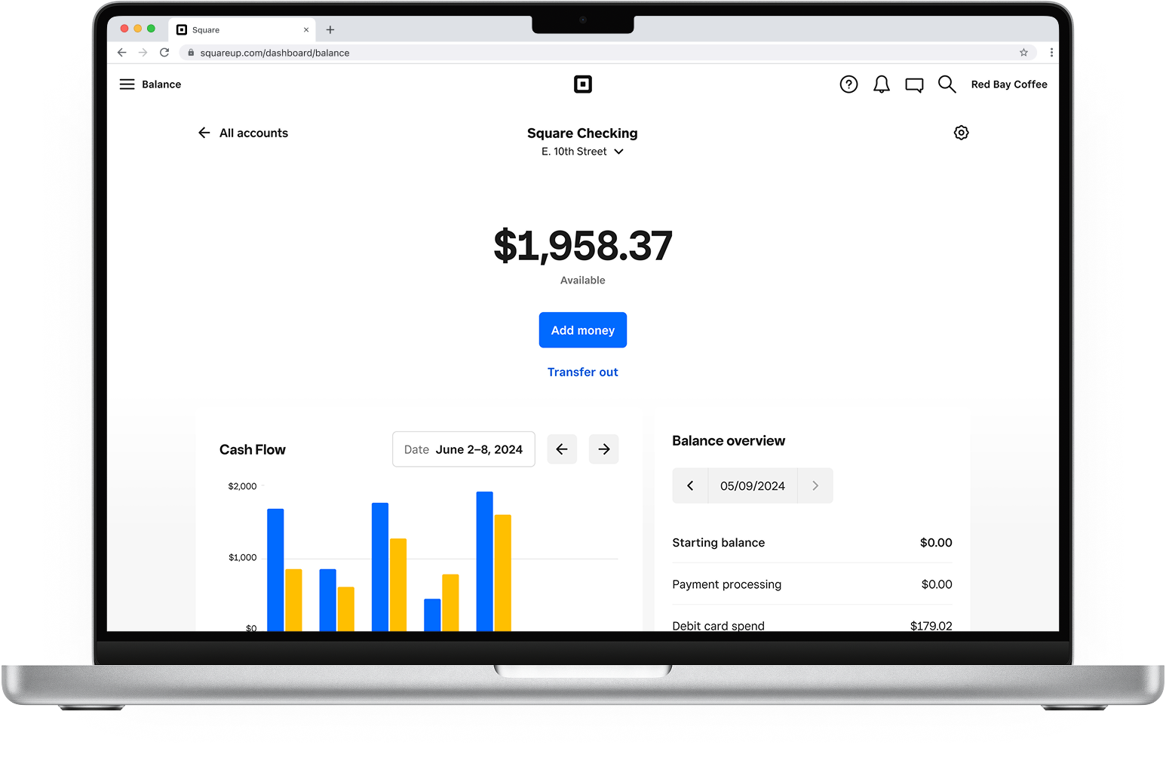Open the 05/09/2024 date control
This screenshot has height=763, width=1166.
coord(752,486)
